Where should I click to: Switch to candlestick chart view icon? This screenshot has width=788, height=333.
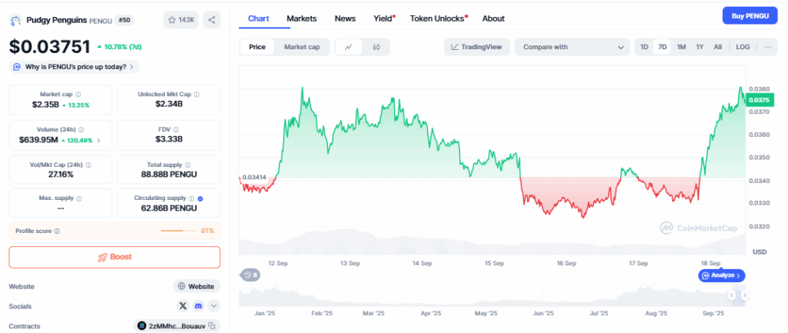(x=376, y=47)
